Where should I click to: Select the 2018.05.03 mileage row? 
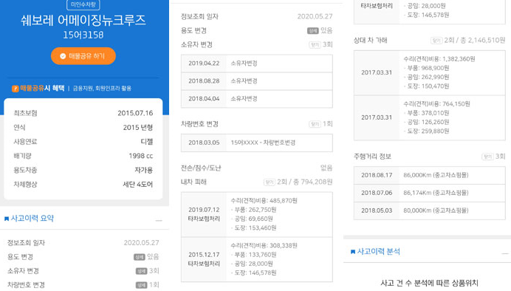430,210
